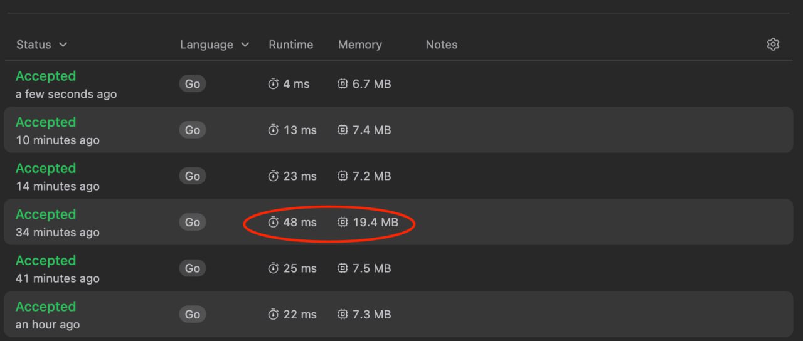Open the Accepted submission from a few seconds ago
The height and width of the screenshot is (341, 803).
pos(46,76)
